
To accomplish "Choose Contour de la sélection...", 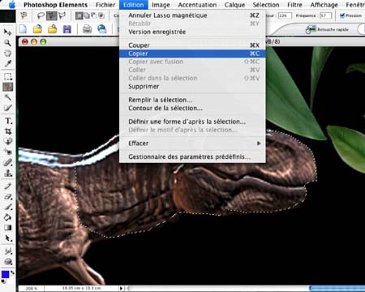I will 192,108.
